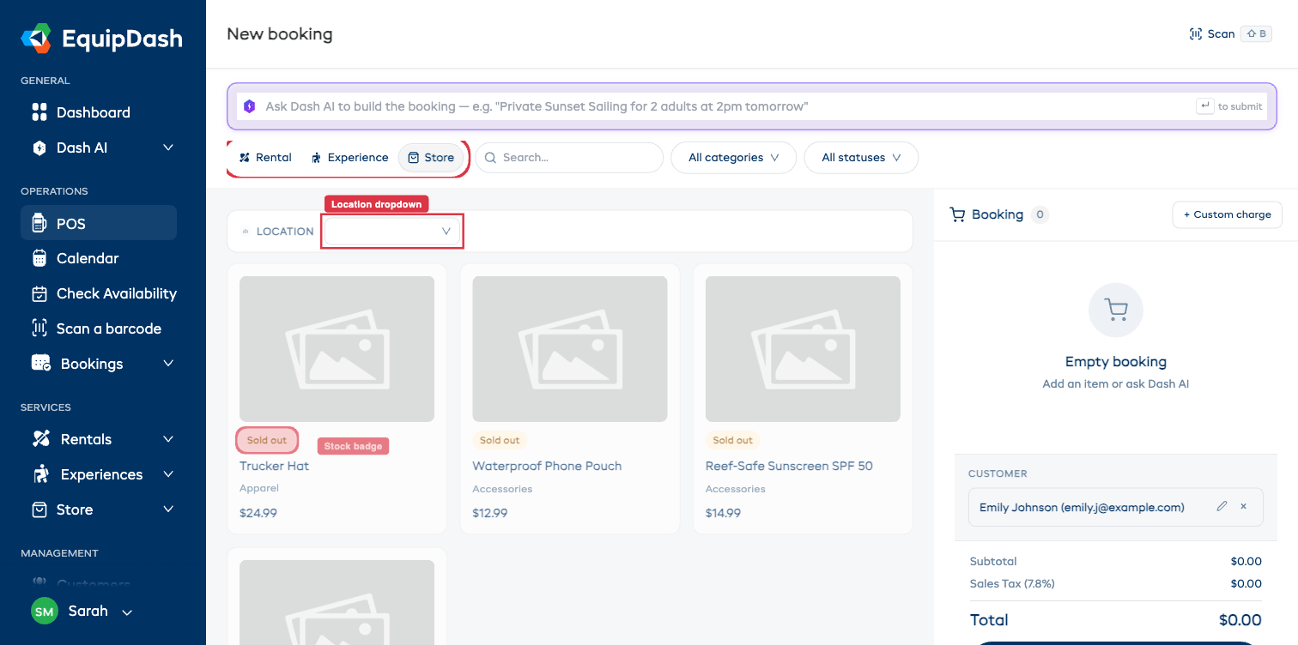
Task: Click the customer field showing Emily Johnson
Action: (x=1116, y=507)
